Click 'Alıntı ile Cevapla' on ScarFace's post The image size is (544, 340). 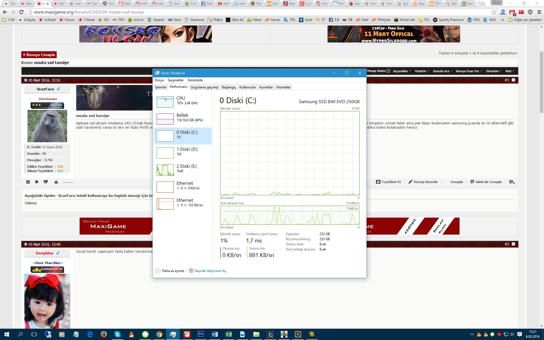(x=486, y=182)
